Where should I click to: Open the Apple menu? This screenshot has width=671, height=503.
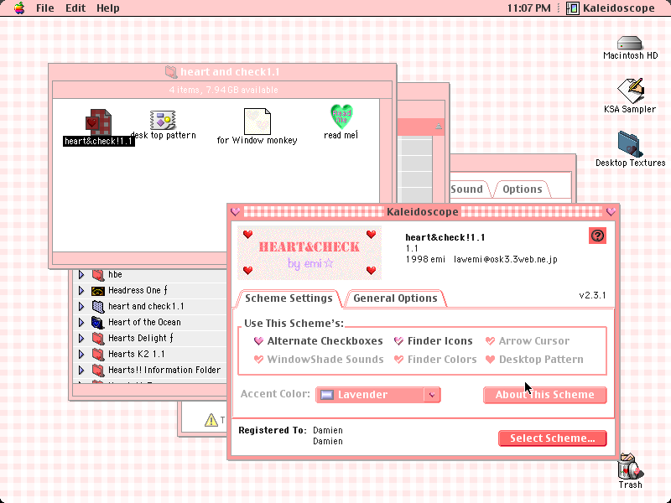coord(19,8)
